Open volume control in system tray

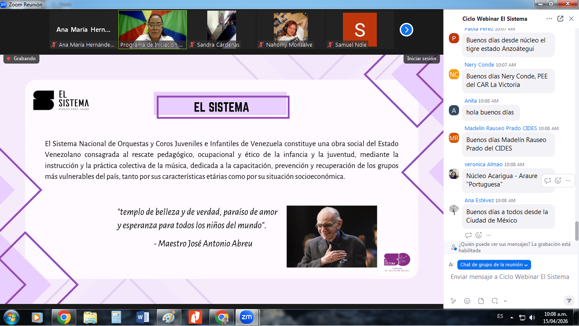(x=532, y=317)
